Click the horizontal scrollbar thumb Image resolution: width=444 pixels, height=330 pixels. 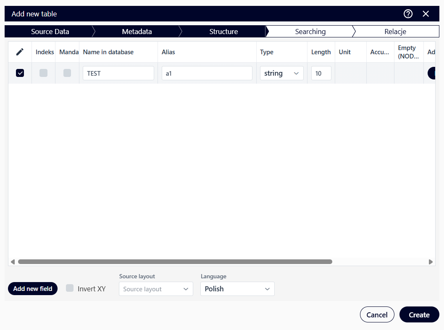(x=175, y=261)
